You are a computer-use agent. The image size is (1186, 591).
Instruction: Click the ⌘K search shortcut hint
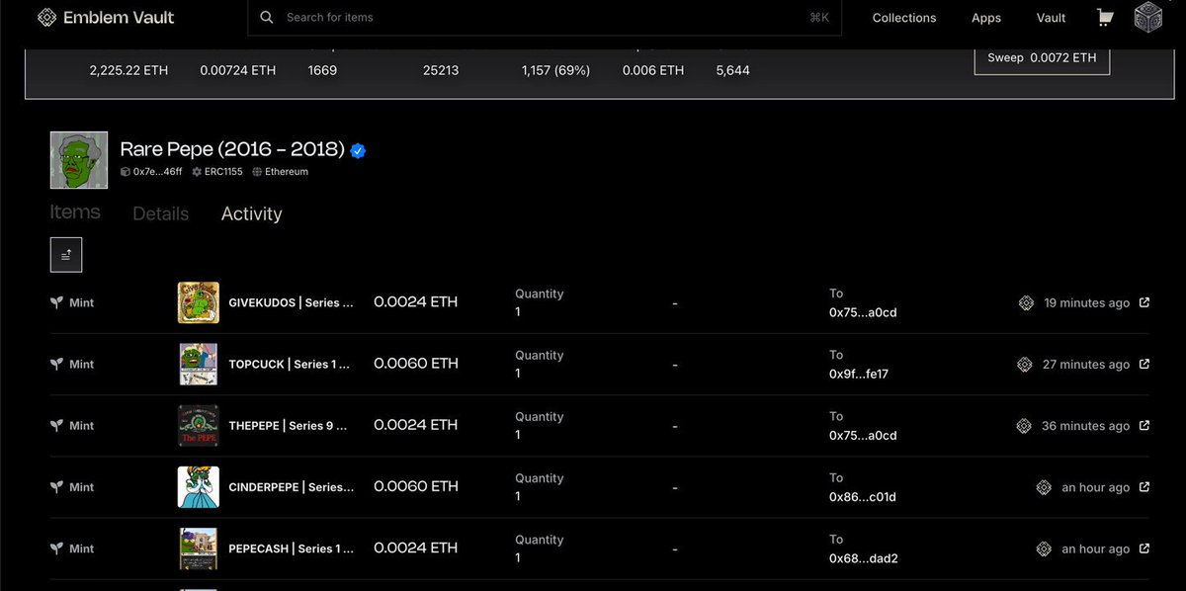click(818, 18)
